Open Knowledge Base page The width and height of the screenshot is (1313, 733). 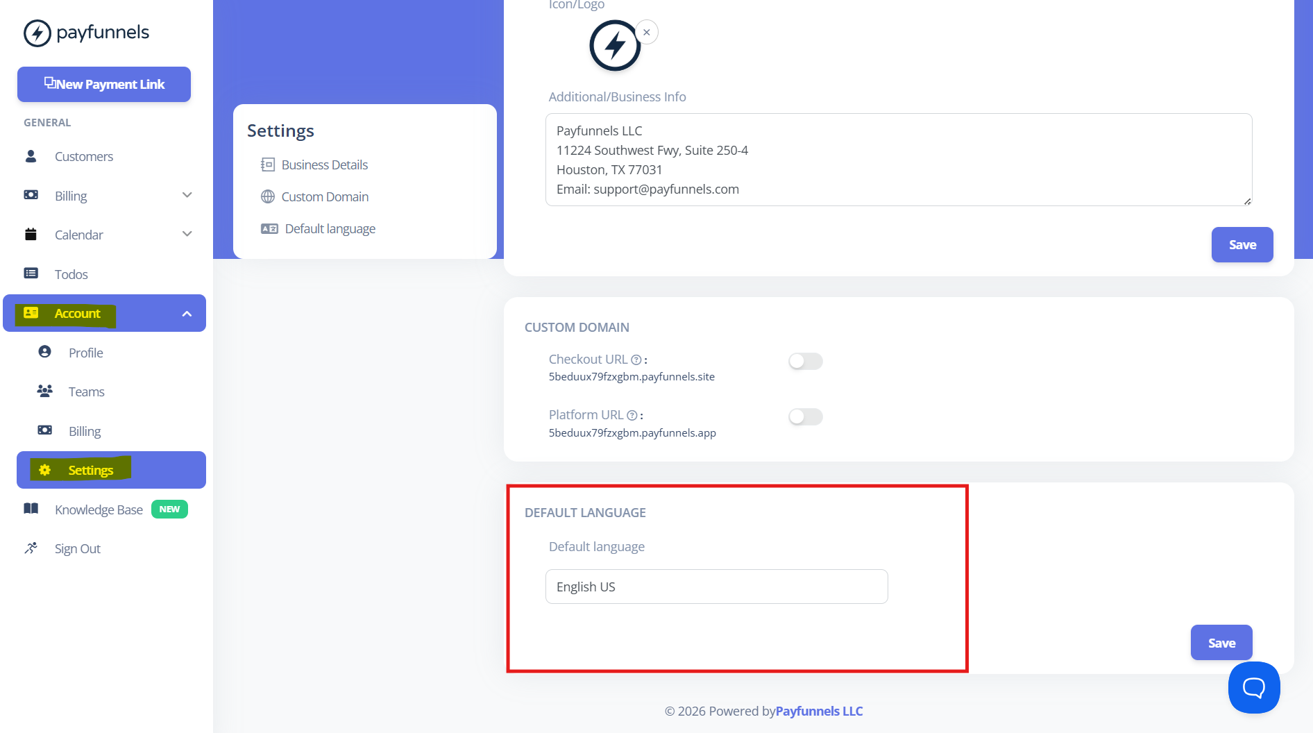(99, 509)
